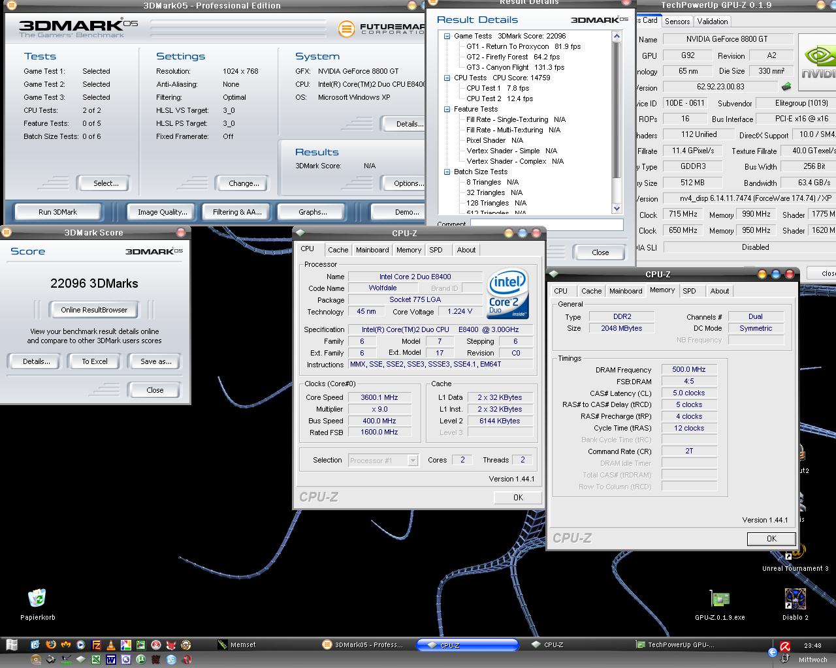
Task: Select GT1 - Return To Proxycon row
Action: tap(523, 46)
